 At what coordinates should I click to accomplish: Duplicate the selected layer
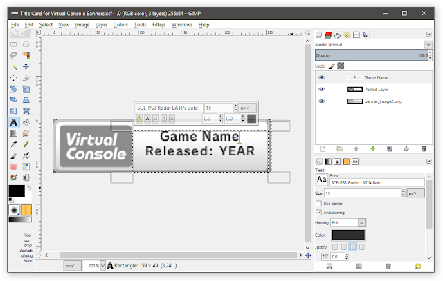click(390, 149)
